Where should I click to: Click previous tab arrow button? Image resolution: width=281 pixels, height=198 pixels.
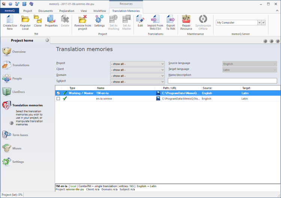[265, 41]
